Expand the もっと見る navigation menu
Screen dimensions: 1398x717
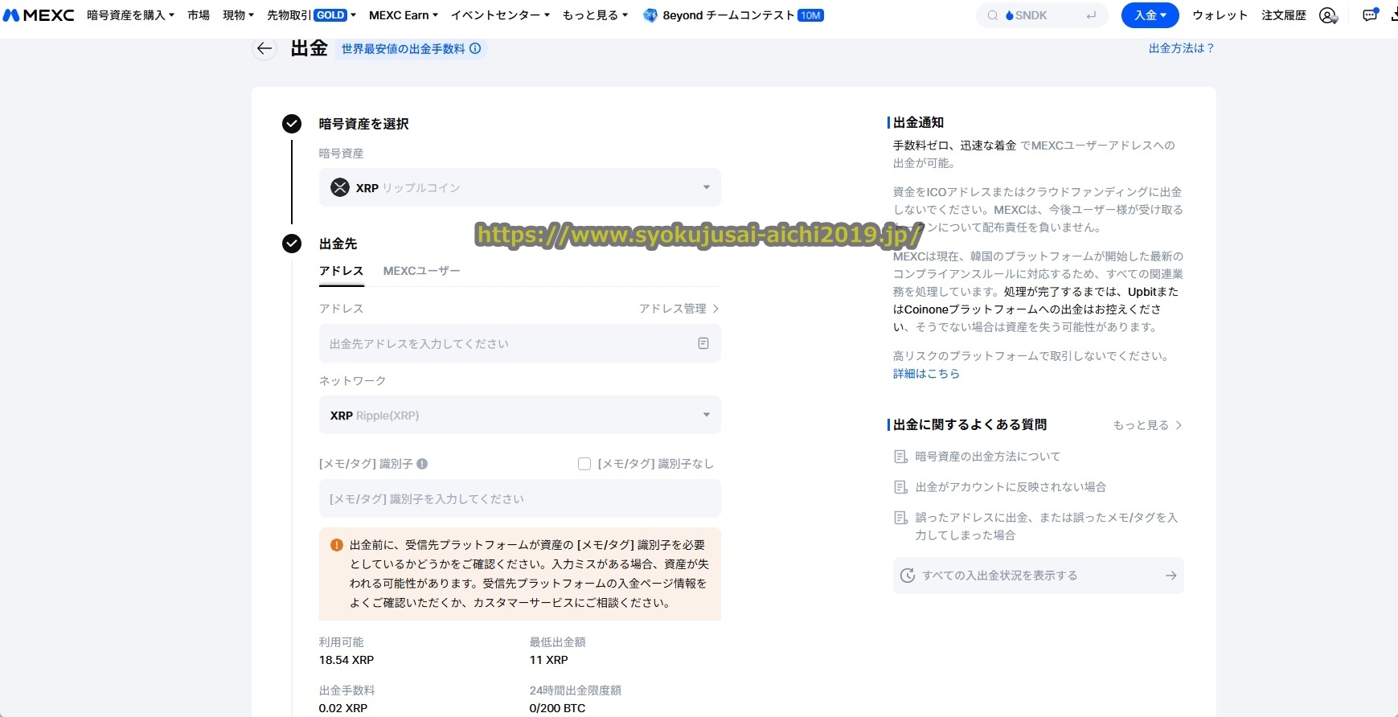[x=595, y=15]
